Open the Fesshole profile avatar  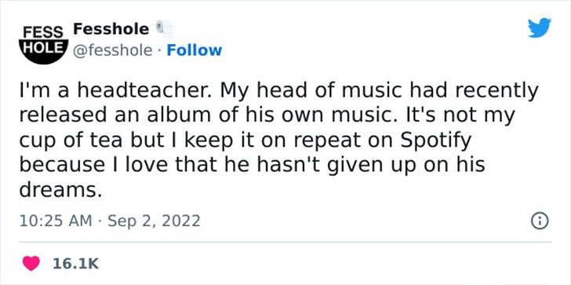click(43, 43)
